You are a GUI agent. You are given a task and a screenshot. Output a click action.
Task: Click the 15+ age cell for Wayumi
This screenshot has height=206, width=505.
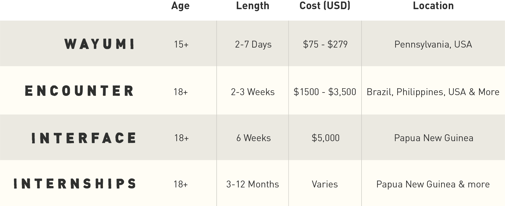[x=181, y=45]
